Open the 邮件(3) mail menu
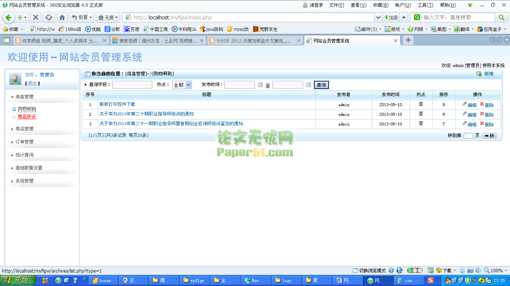 (x=368, y=29)
